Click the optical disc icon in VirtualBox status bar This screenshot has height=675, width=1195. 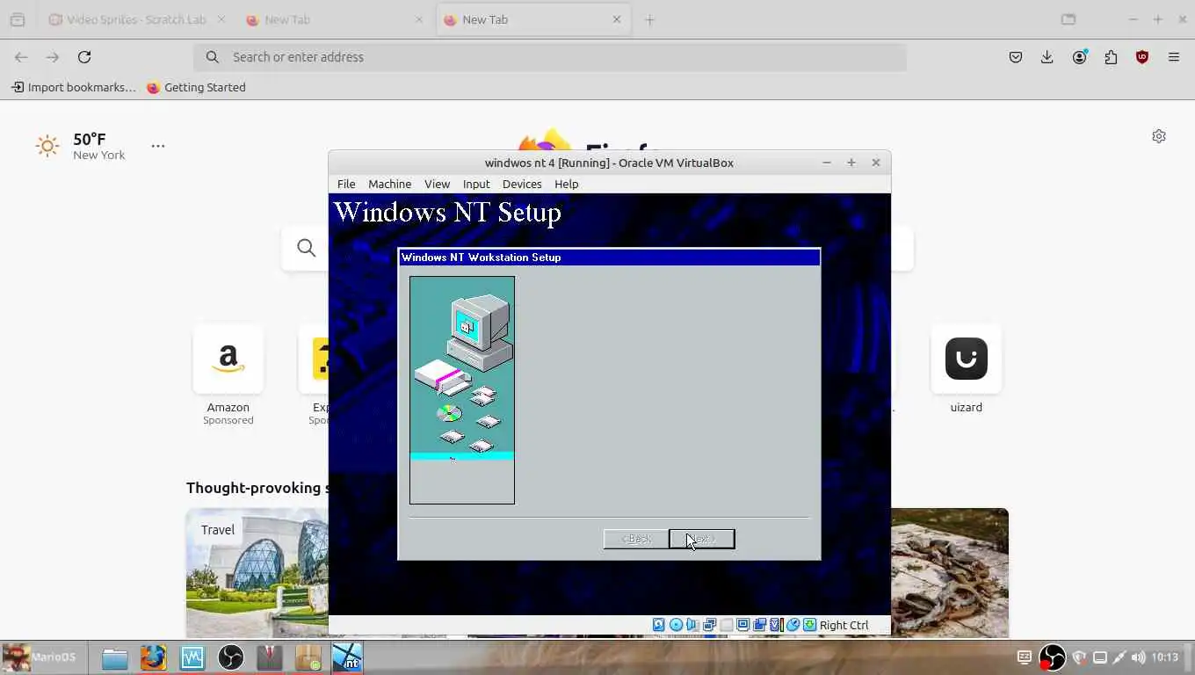pos(676,625)
